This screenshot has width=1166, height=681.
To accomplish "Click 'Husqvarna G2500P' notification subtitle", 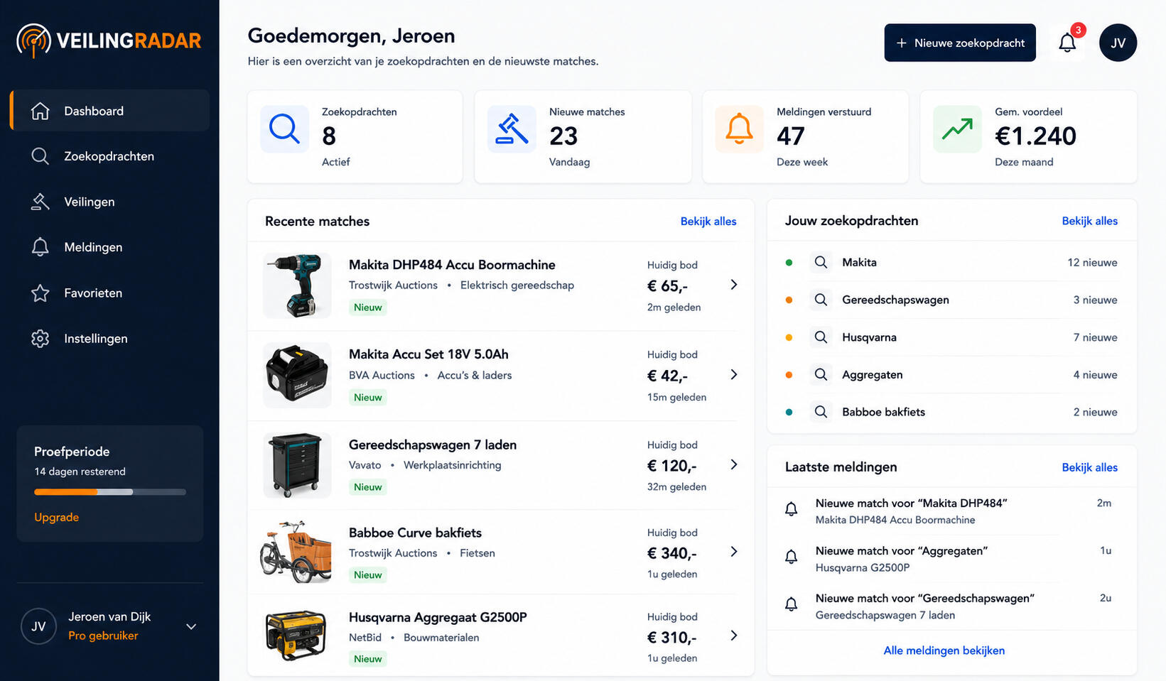I will [863, 567].
